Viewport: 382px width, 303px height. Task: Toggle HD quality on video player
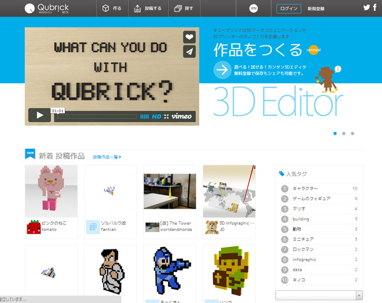click(x=156, y=117)
